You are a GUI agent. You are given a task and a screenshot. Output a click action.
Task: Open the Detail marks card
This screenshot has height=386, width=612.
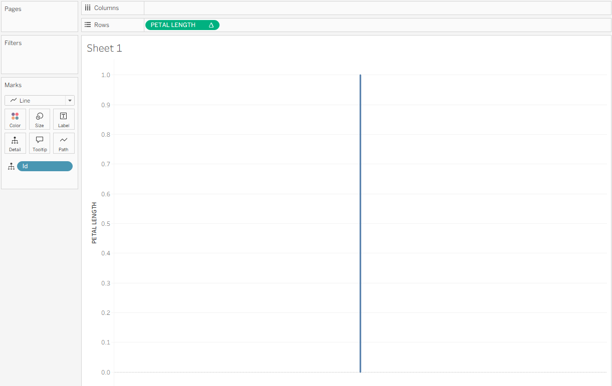pos(15,143)
